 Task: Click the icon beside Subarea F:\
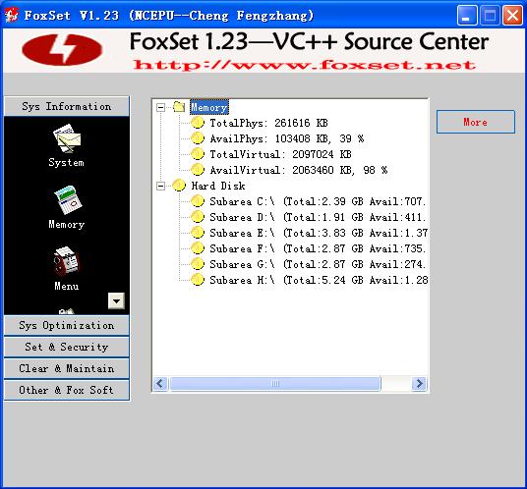pyautogui.click(x=198, y=248)
